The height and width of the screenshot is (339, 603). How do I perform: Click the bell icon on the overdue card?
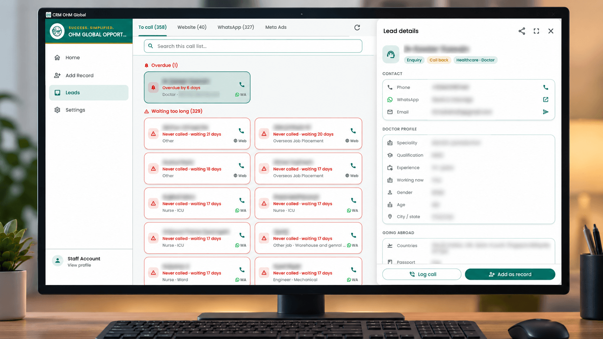tap(153, 88)
